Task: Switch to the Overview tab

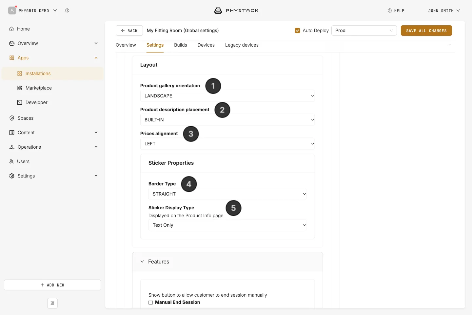Action: (126, 45)
